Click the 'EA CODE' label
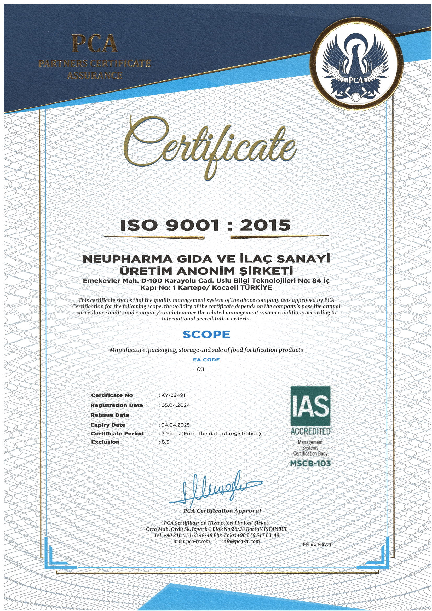The width and height of the screenshot is (432, 611). (206, 360)
